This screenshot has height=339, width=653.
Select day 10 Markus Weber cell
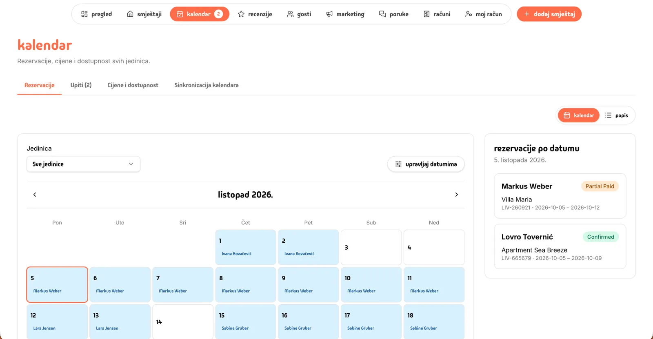[371, 285]
